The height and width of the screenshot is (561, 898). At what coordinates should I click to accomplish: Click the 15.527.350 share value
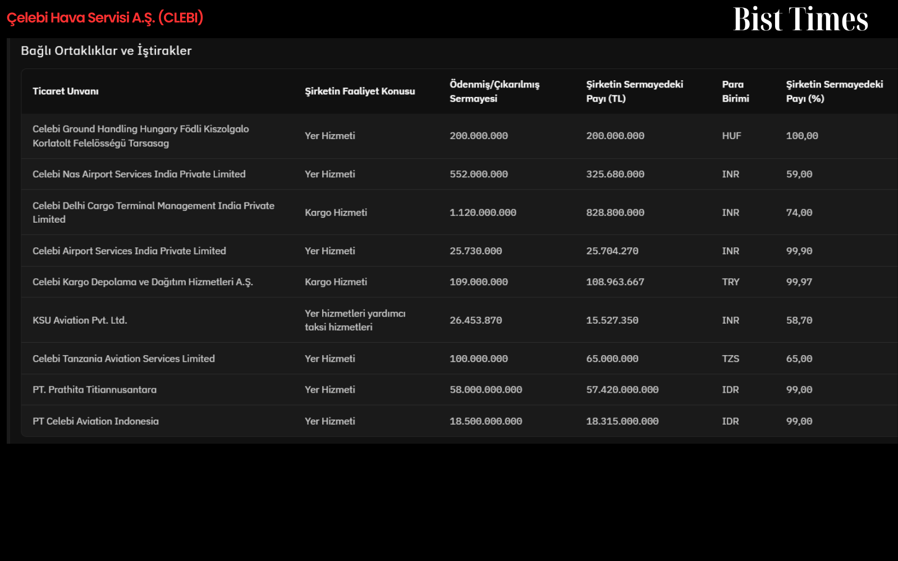point(612,320)
